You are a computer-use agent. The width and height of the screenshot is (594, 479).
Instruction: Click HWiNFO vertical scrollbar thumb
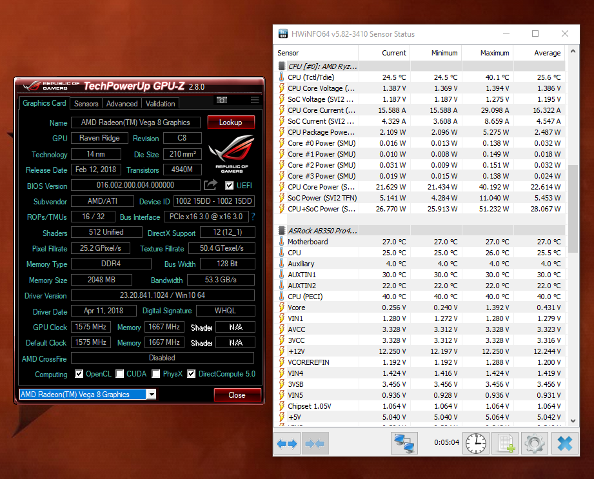tap(573, 209)
